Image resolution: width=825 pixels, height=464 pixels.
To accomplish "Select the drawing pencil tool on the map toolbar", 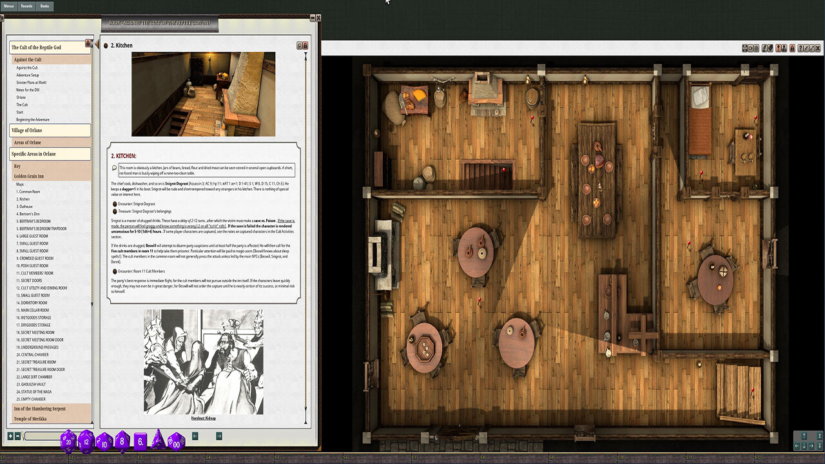I will pos(764,47).
